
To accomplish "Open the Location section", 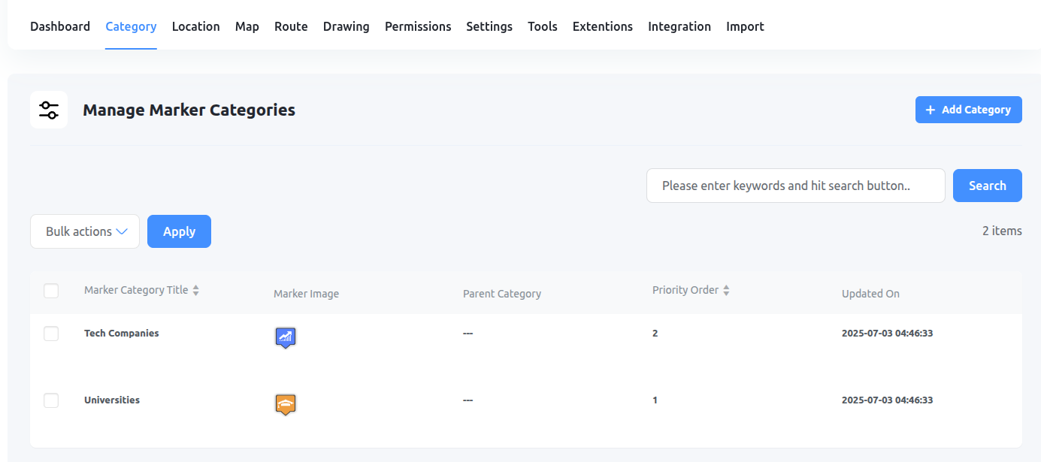I will click(x=195, y=26).
